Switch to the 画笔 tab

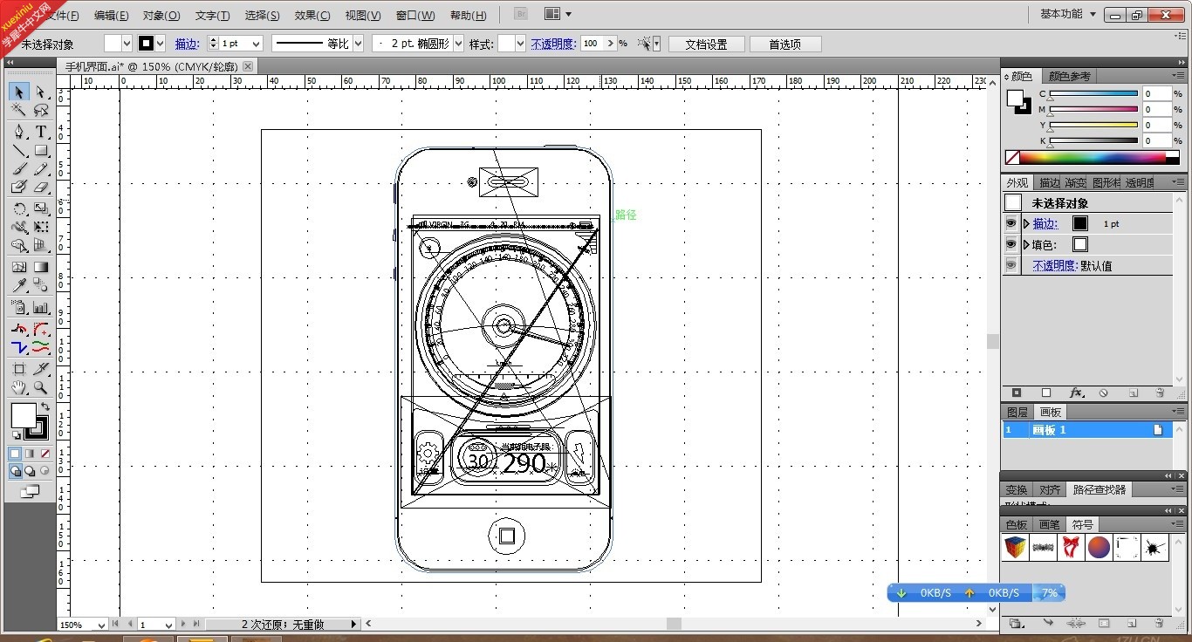[x=1049, y=524]
